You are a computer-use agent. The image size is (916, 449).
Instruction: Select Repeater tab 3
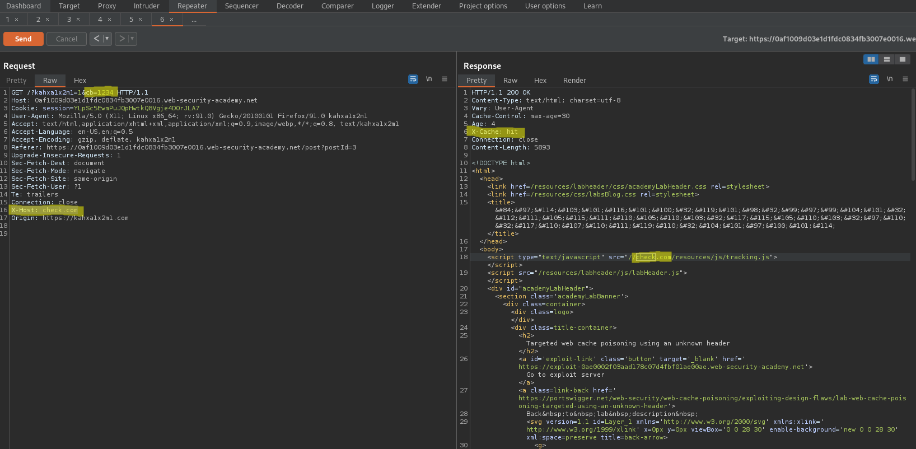point(69,20)
